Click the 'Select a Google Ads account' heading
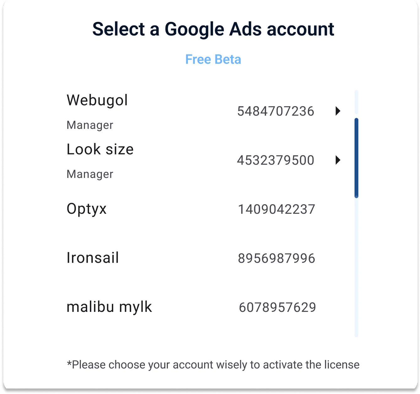Screen dimensions: 420x394 pyautogui.click(x=213, y=29)
